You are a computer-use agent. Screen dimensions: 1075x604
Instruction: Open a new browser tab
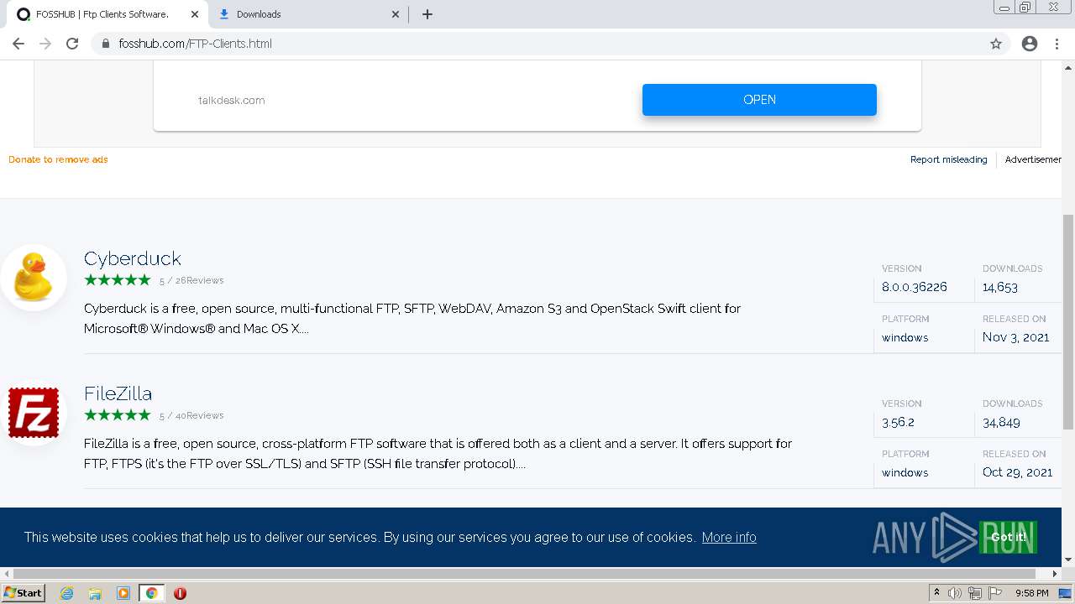[x=427, y=14]
